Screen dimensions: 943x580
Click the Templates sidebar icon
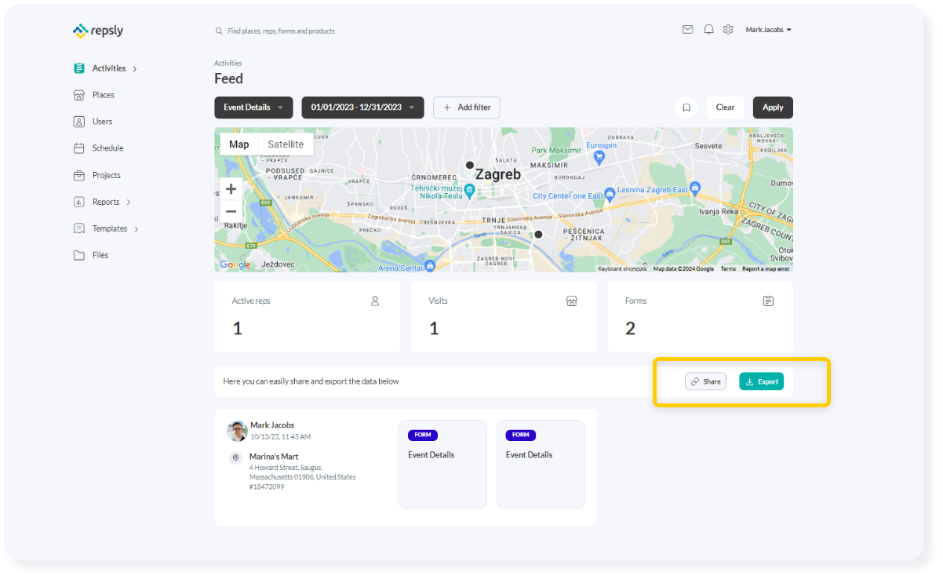(79, 228)
